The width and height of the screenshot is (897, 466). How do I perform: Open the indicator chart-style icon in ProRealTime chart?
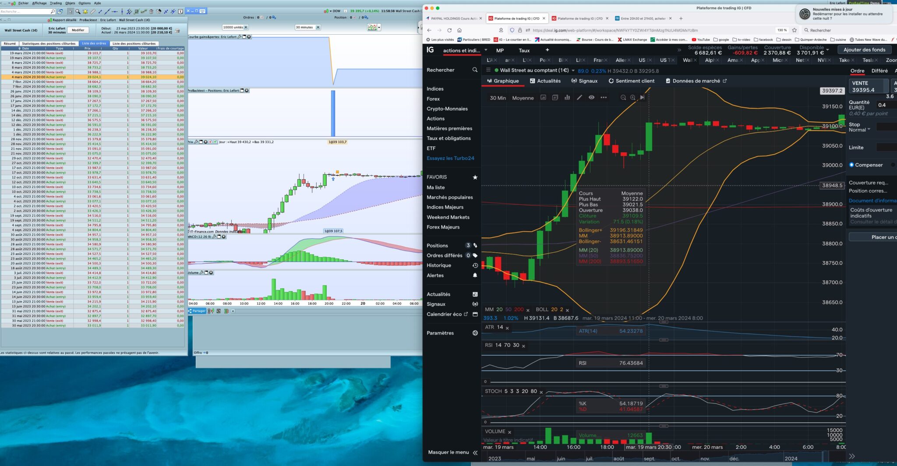[373, 27]
